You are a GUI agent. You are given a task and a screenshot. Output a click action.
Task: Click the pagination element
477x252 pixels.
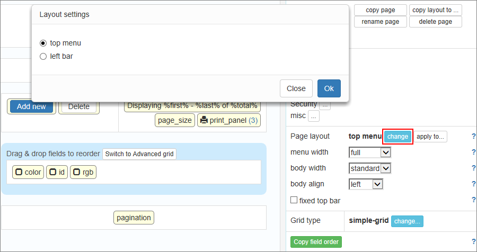[134, 218]
